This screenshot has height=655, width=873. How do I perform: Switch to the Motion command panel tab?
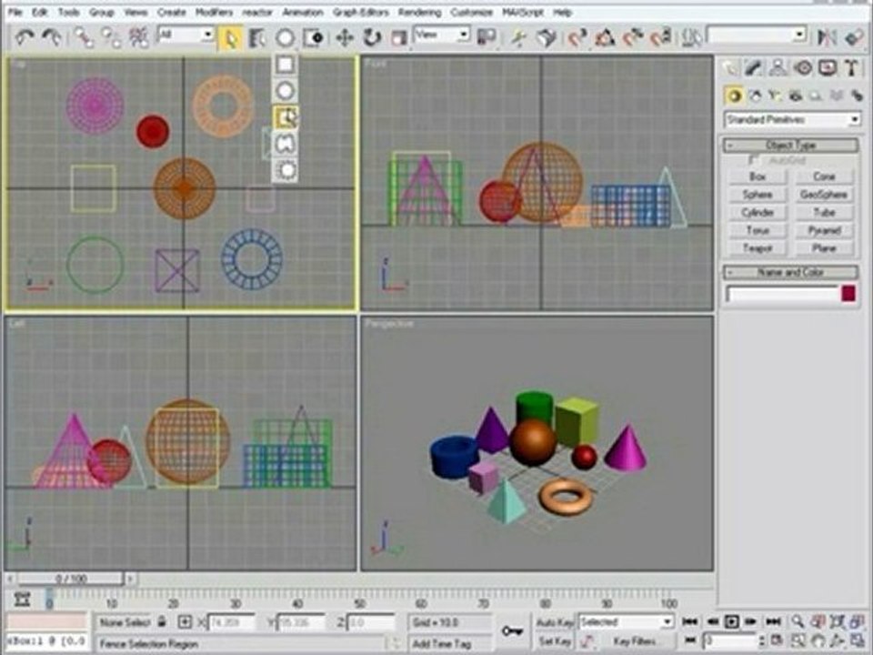803,68
